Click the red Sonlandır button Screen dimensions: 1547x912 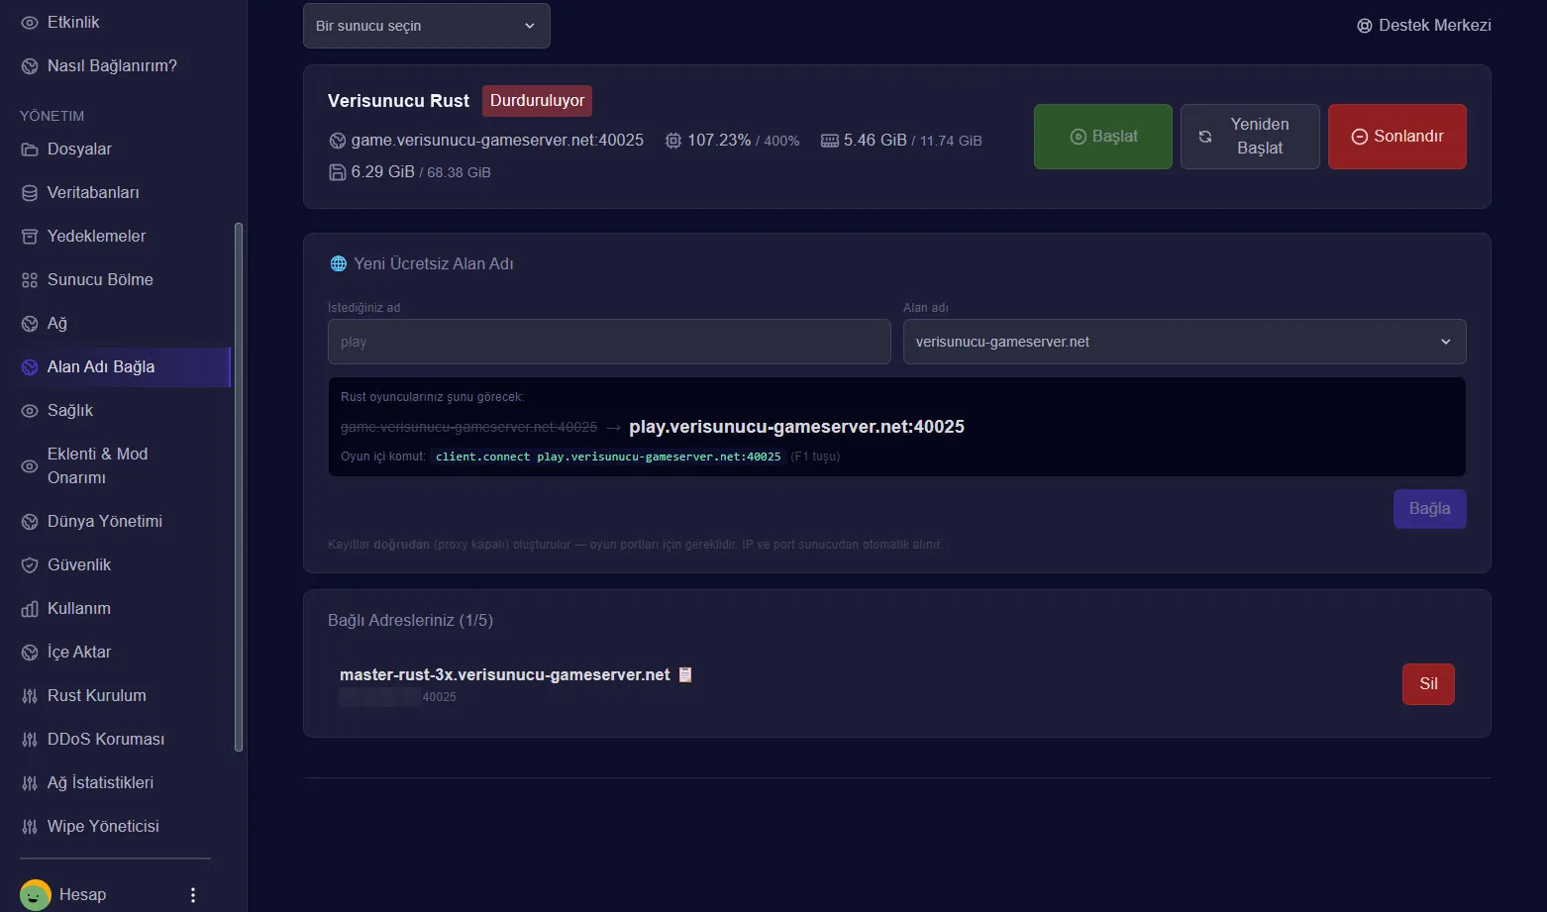tap(1397, 137)
